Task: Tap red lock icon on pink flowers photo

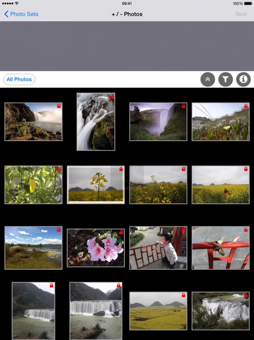Action: tap(121, 232)
